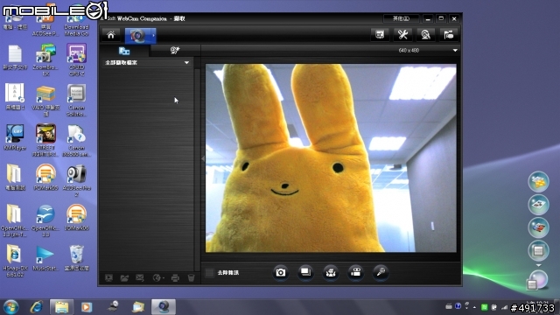560x315 pixels.
Task: Show hidden system tray icons arrow
Action: [474, 307]
